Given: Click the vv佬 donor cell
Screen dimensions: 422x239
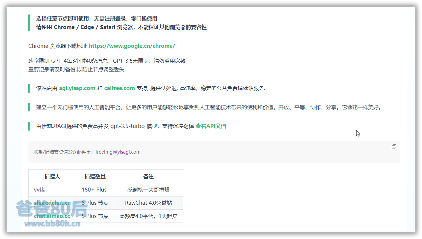Looking at the screenshot, I should point(52,190).
